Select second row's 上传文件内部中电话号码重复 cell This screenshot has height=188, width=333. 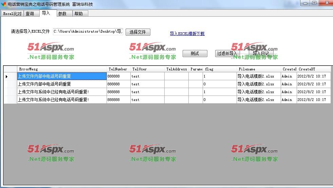coord(62,84)
